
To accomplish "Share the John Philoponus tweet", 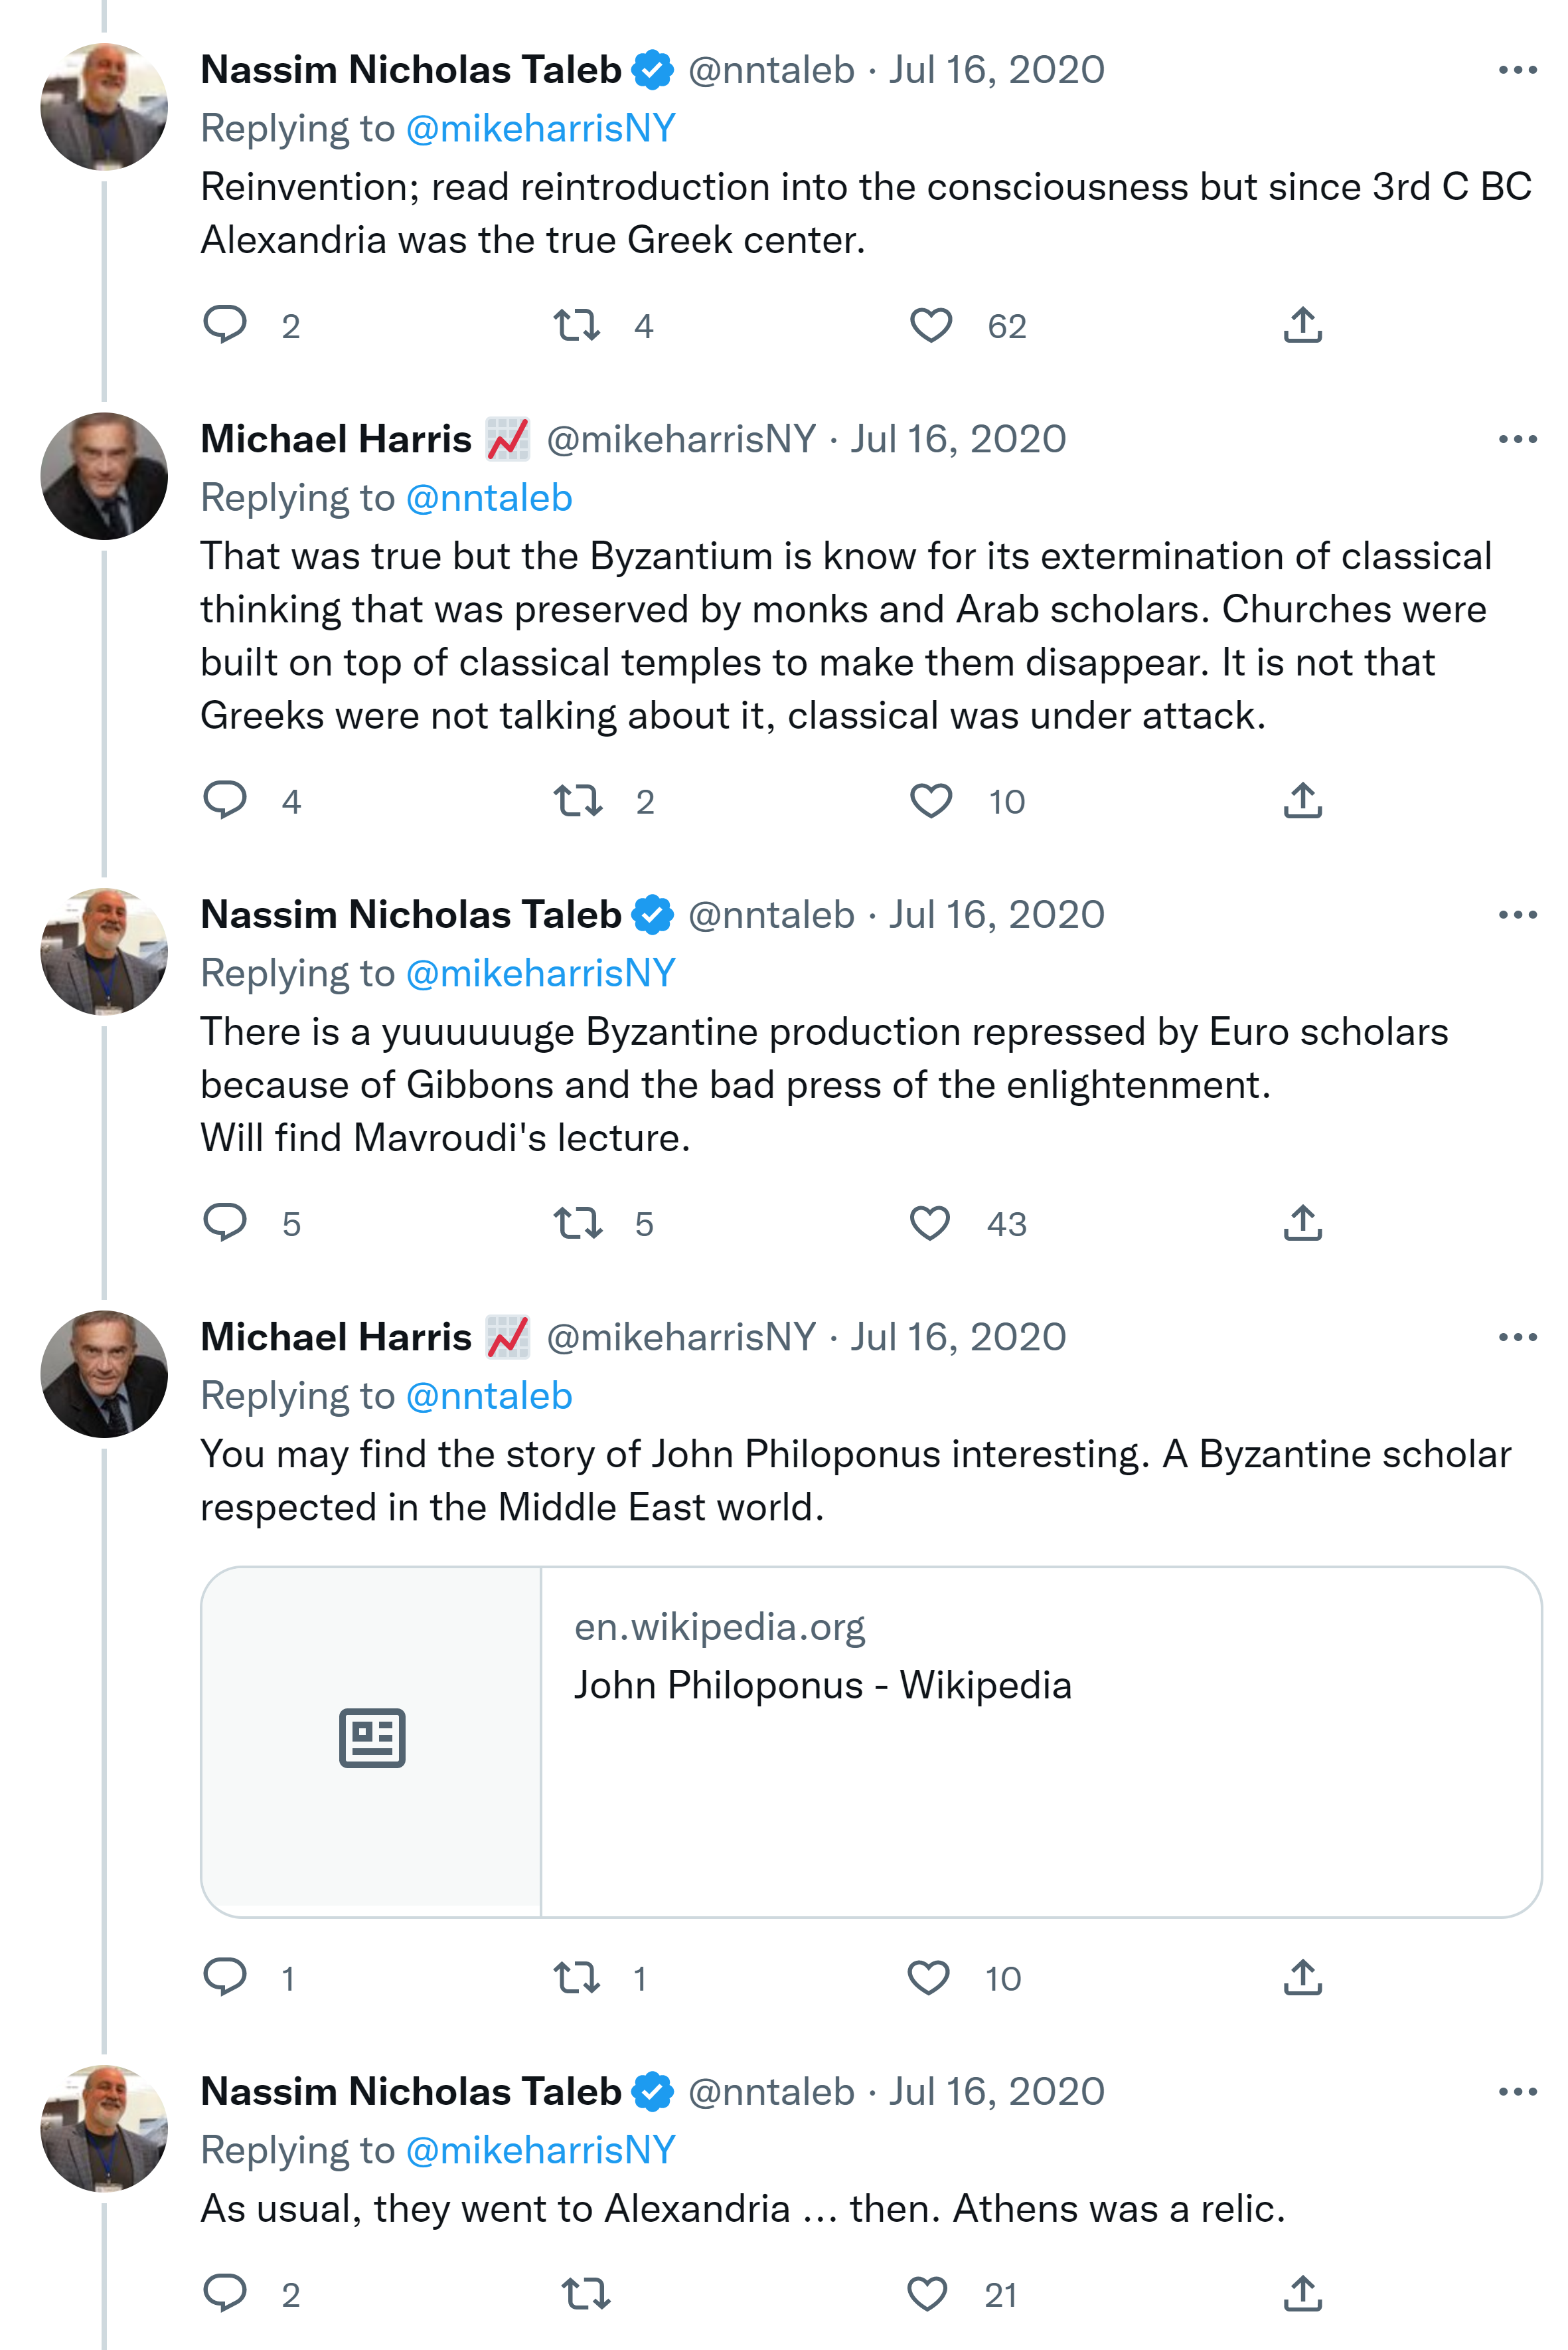I will [1302, 1977].
